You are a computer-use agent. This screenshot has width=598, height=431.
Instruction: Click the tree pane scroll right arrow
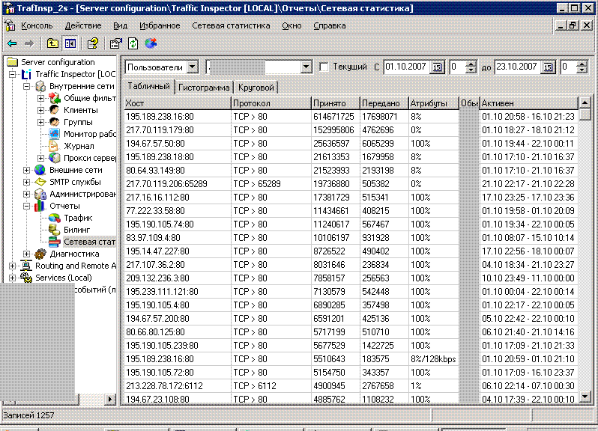pyautogui.click(x=110, y=399)
